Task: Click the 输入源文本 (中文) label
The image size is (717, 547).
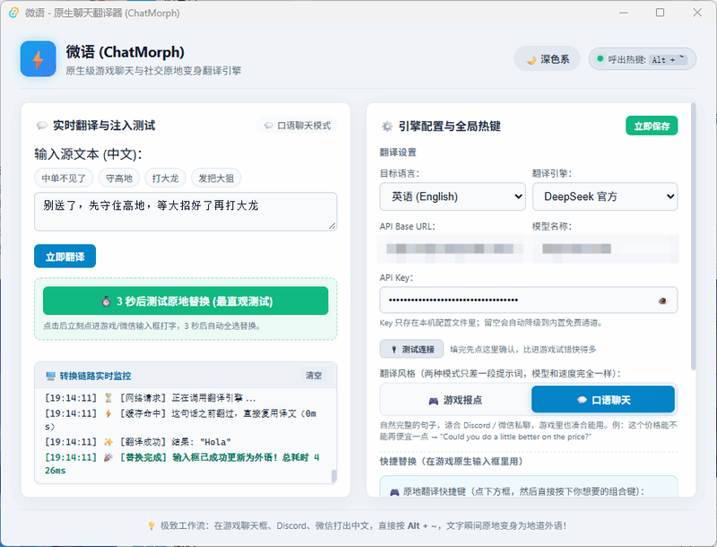Action: pos(88,154)
